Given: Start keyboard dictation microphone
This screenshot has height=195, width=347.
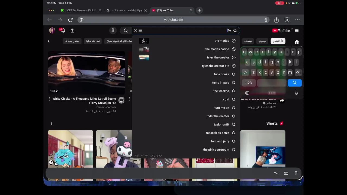Looking at the screenshot, I should coord(296,93).
